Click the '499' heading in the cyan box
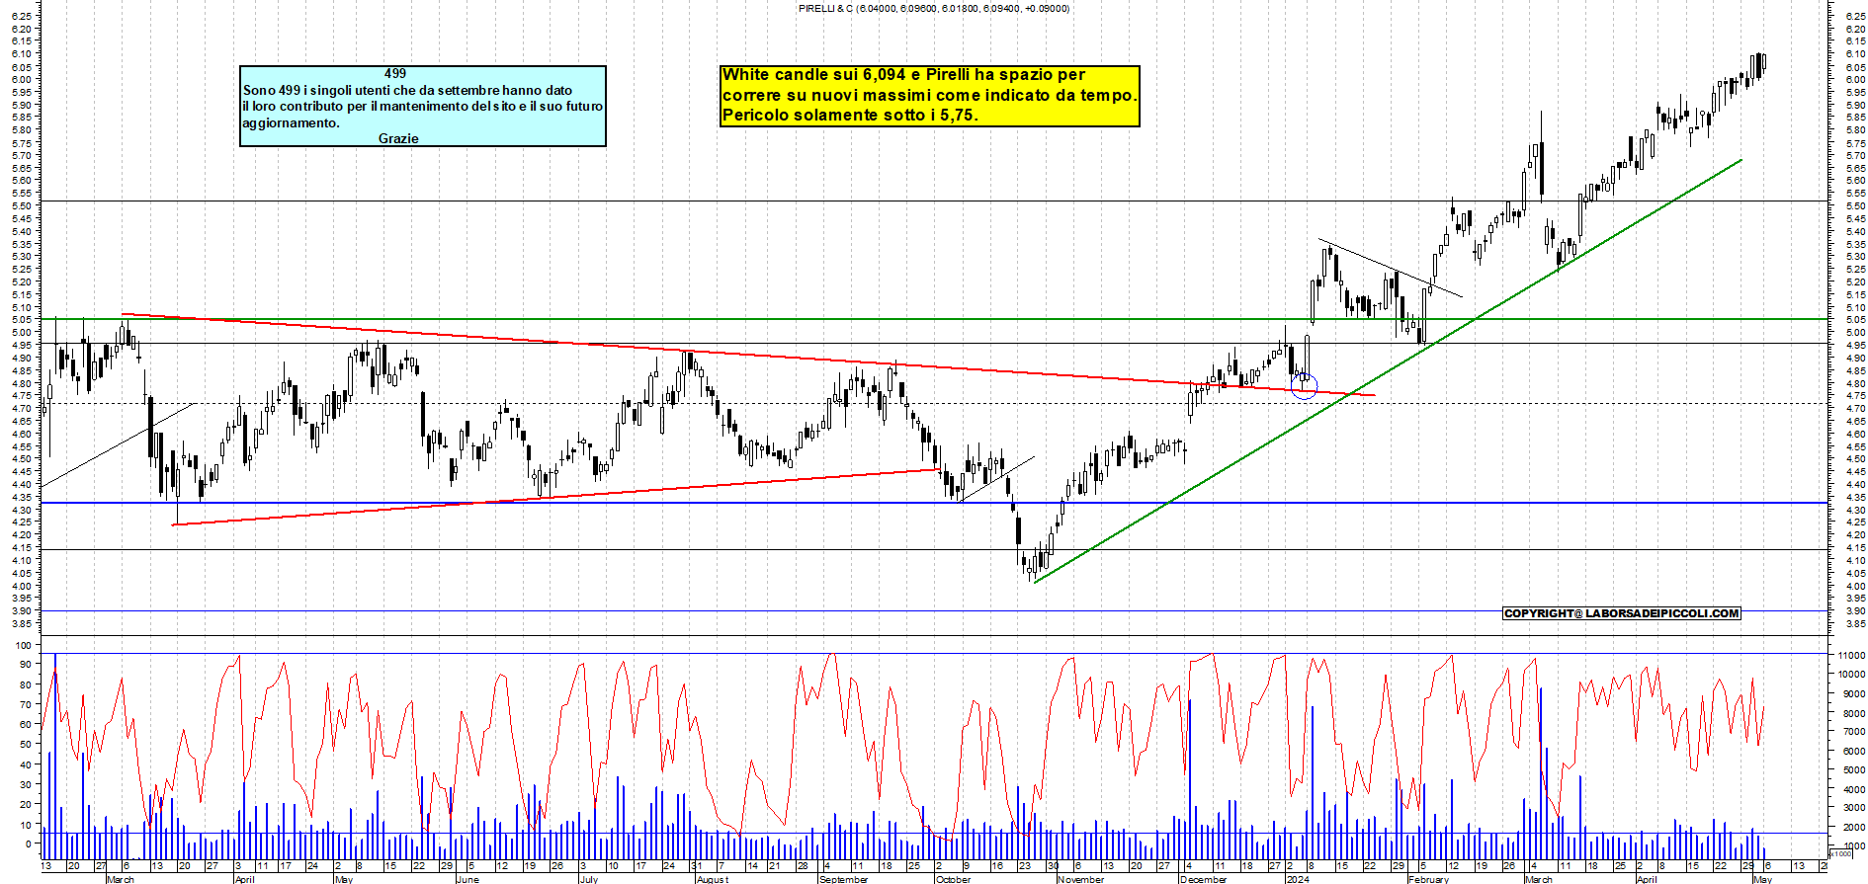 point(395,73)
